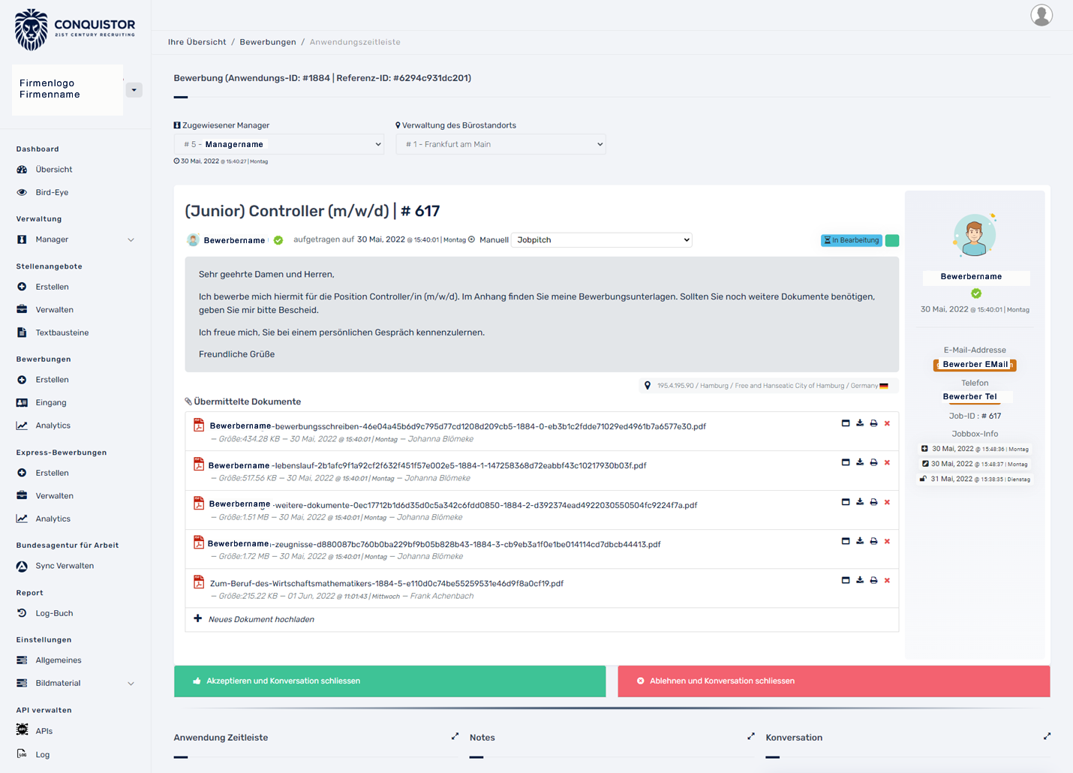Open the APIs page
Screen dimensions: 1073x773
[x=44, y=731]
